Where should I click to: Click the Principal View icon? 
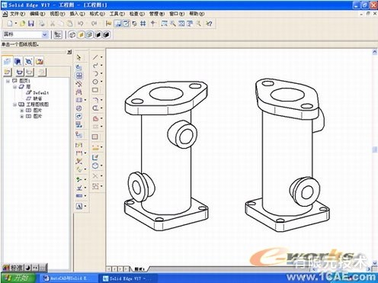click(79, 76)
